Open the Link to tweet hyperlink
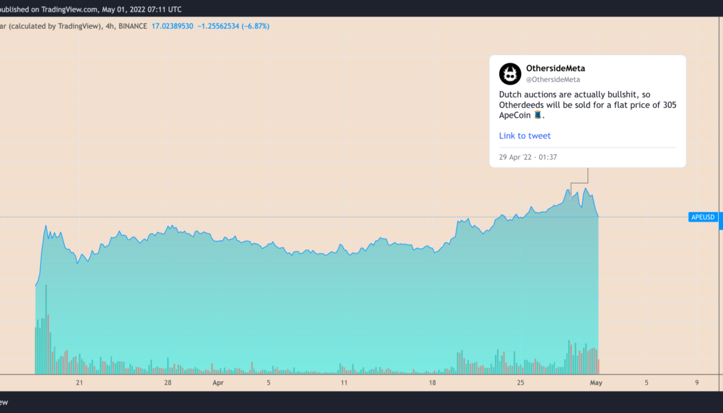Image resolution: width=723 pixels, height=413 pixels. click(525, 136)
